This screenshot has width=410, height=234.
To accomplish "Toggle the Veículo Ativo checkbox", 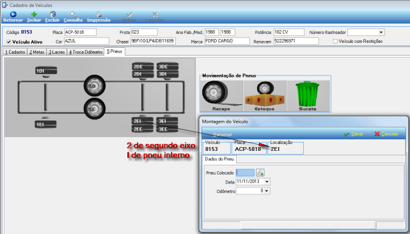I will click(8, 42).
